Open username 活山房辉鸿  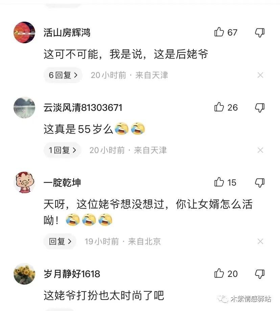point(67,32)
